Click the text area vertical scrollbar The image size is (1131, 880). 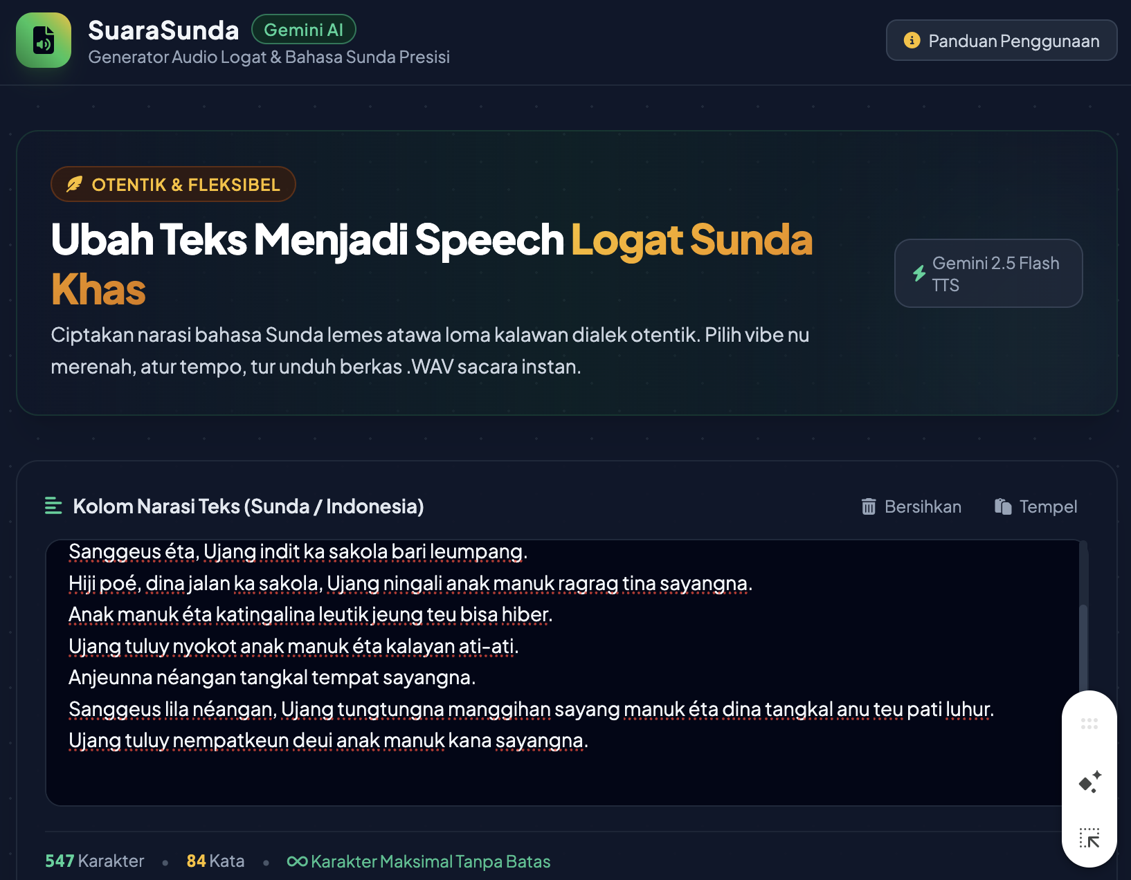(x=1083, y=646)
